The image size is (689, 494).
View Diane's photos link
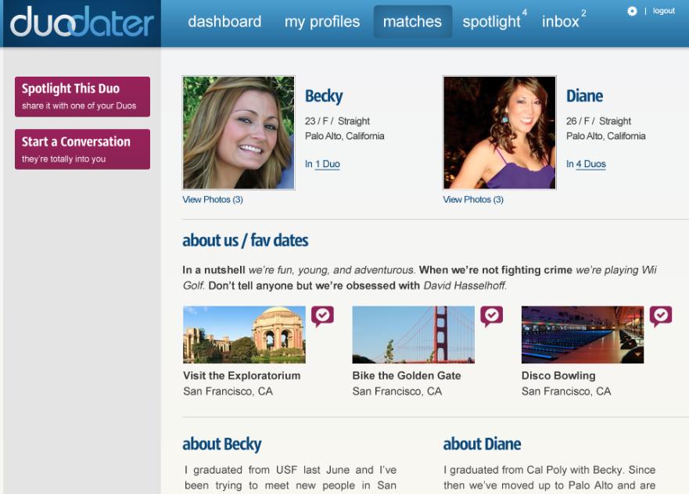(473, 199)
